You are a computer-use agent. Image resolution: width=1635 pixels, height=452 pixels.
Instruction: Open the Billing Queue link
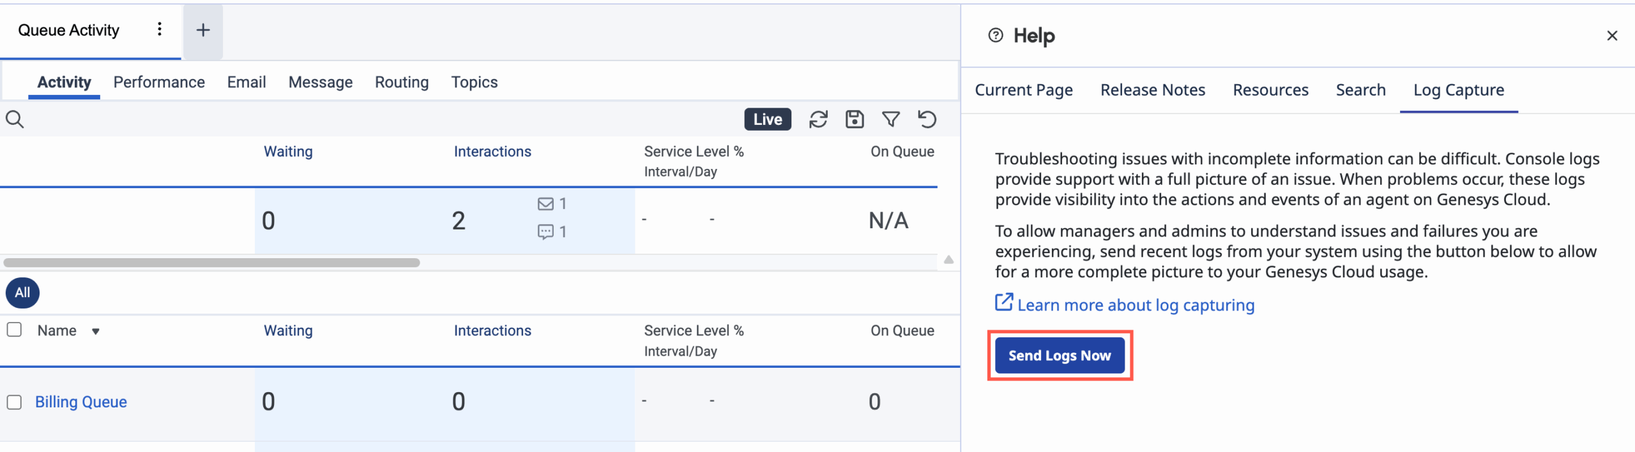coord(81,402)
